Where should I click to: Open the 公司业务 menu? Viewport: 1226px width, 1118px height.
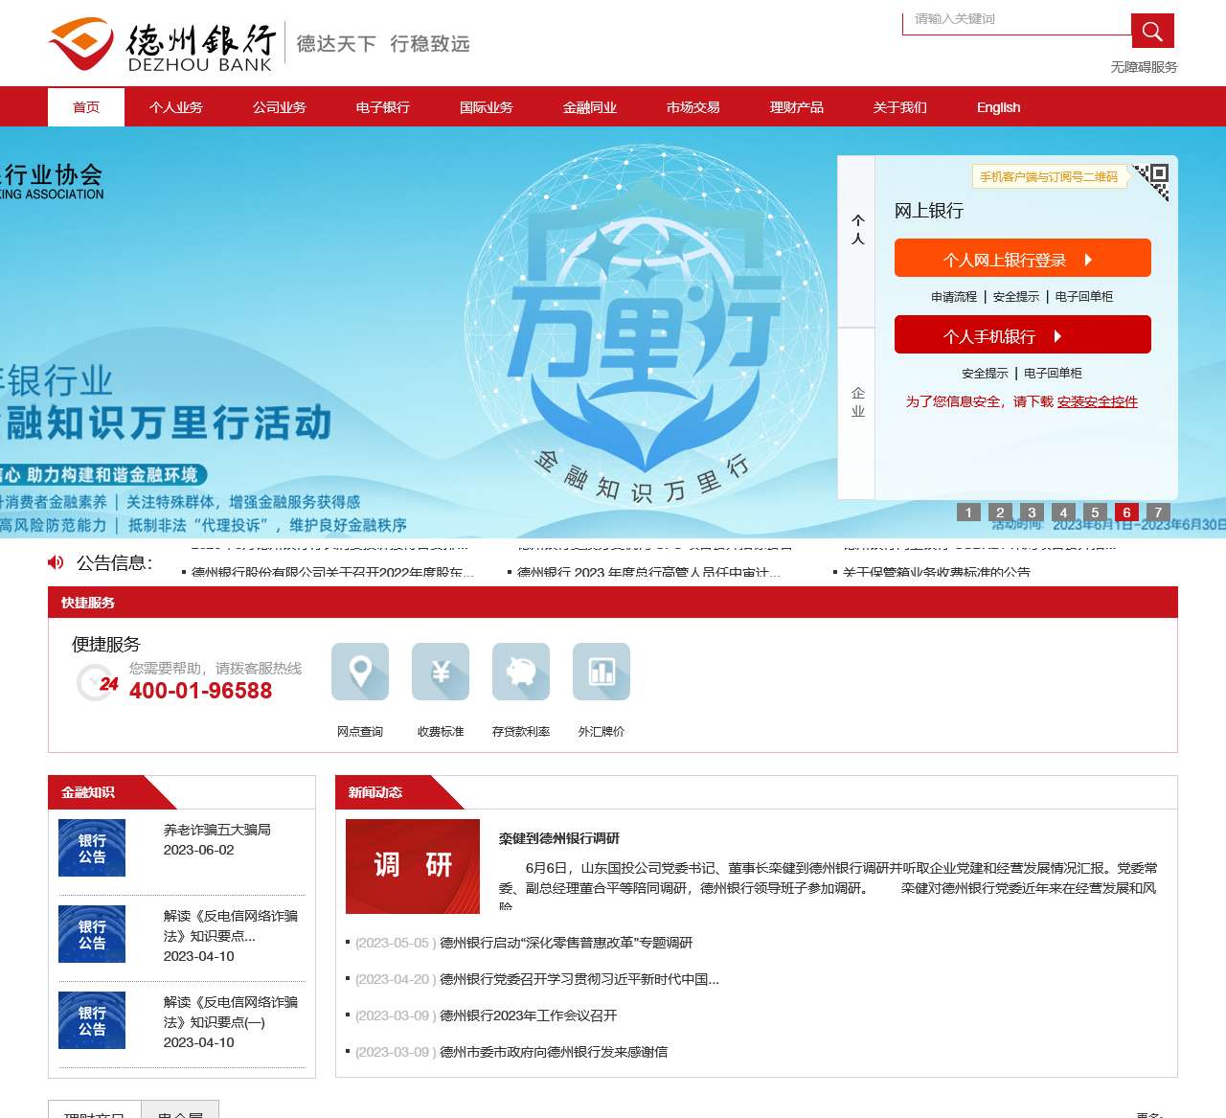(280, 106)
